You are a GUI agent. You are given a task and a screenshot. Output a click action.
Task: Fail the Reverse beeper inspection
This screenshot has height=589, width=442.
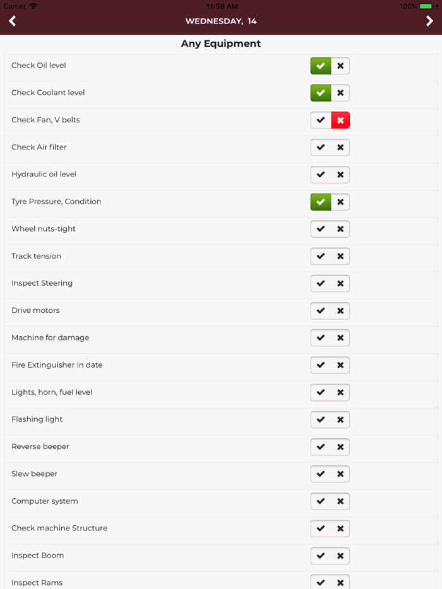(340, 446)
